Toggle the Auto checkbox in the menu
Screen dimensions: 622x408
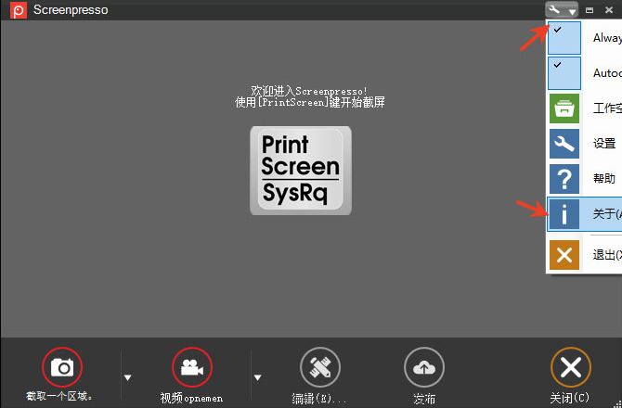click(564, 73)
